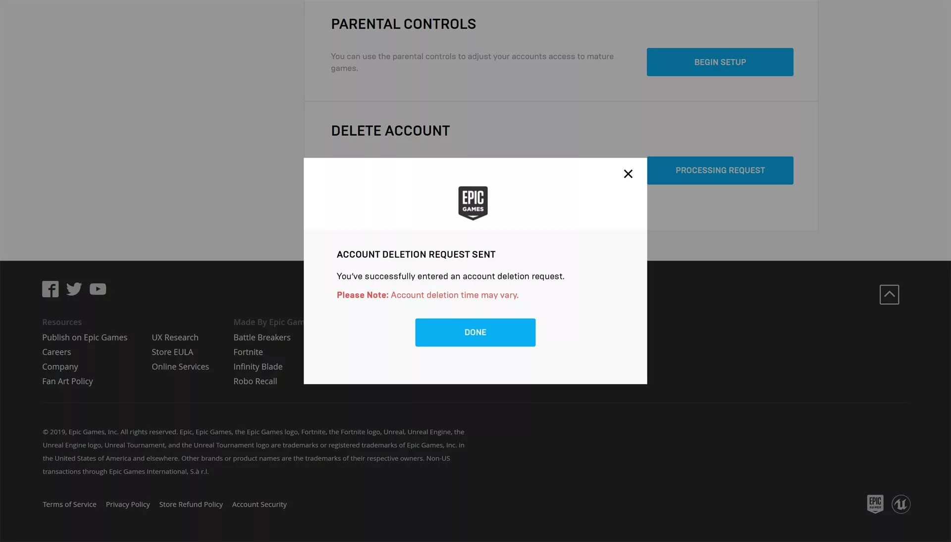Close the account deletion dialog with X
Viewport: 951px width, 542px height.
[628, 174]
